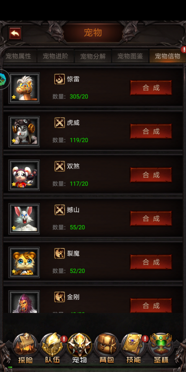Tap the 惊雷 skill type icon

[x=59, y=79]
